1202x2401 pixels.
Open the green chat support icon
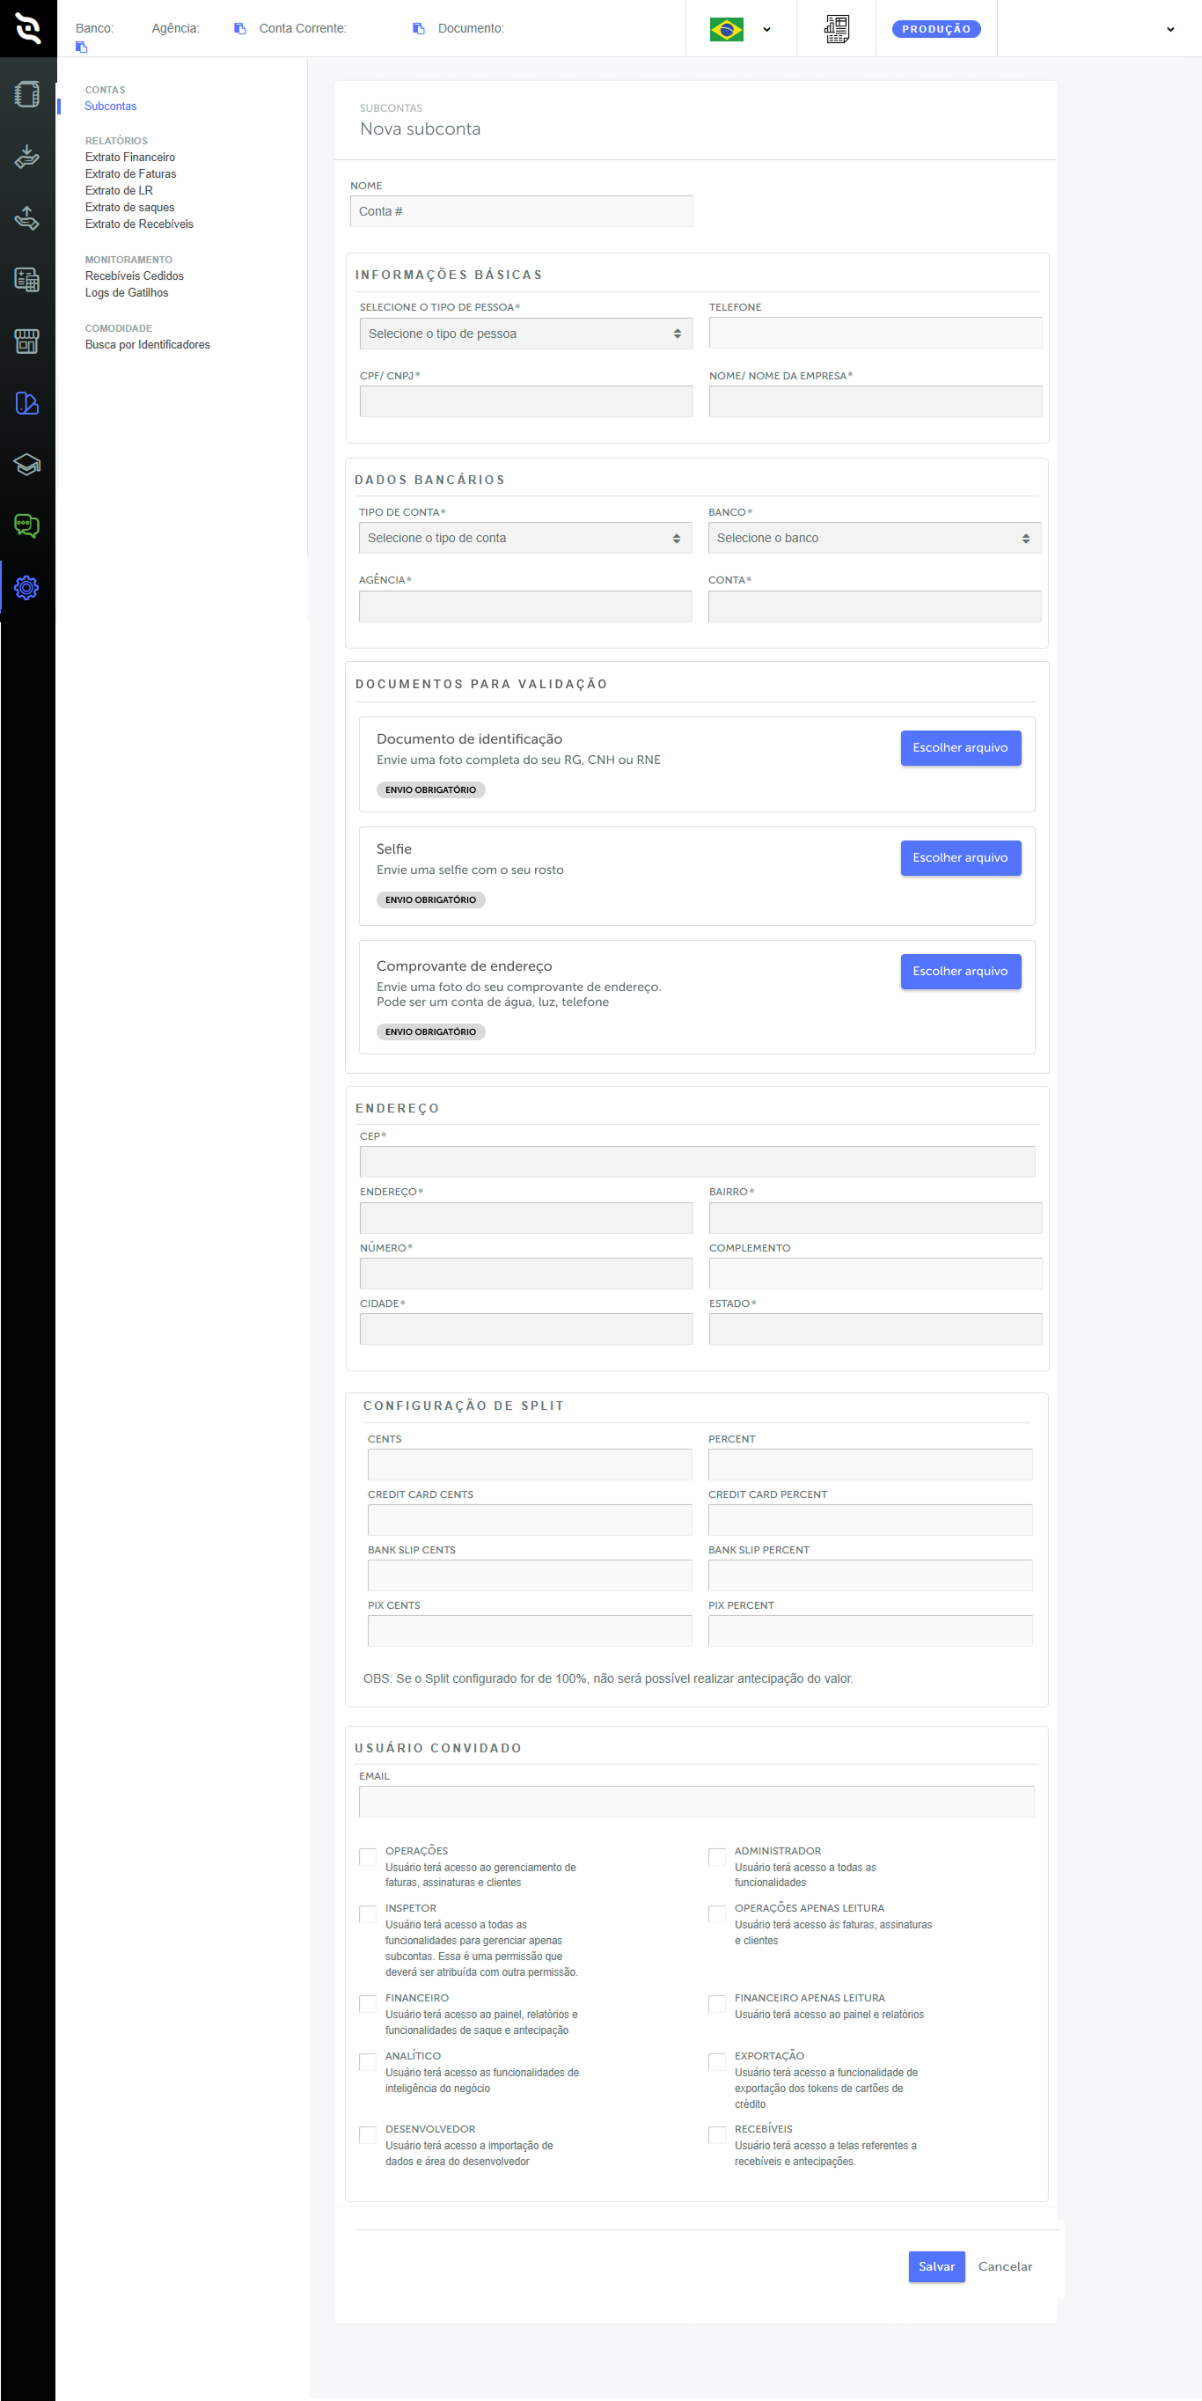(x=27, y=525)
